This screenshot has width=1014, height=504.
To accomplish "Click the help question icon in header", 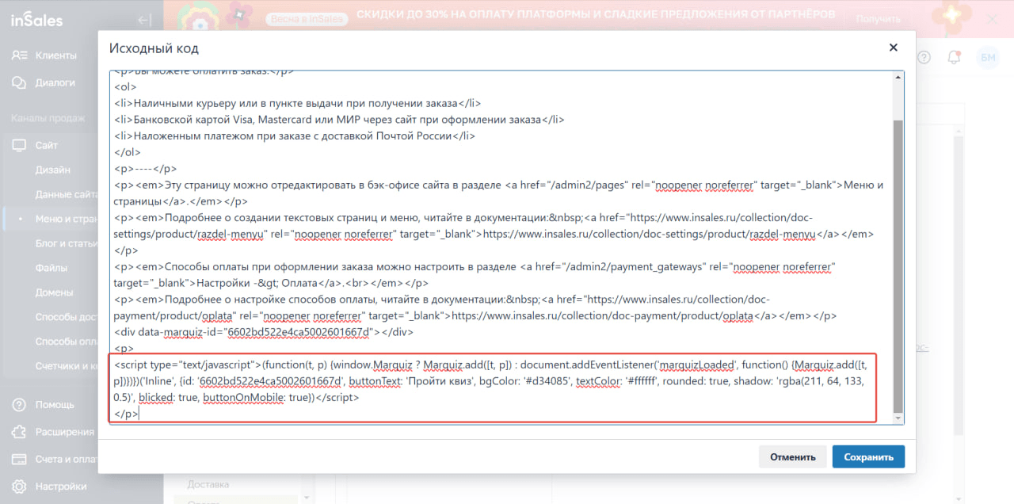I will (x=925, y=57).
